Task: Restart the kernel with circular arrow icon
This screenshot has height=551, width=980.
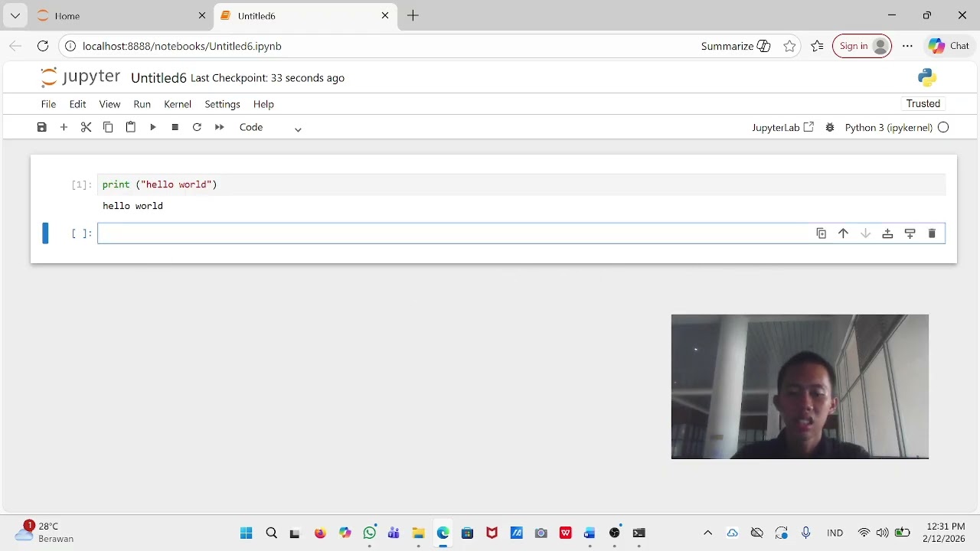Action: 197,127
